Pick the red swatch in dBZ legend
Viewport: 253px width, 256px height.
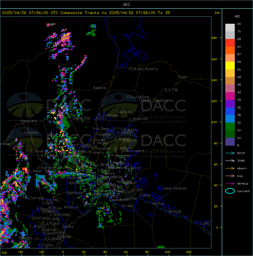pyautogui.click(x=230, y=43)
